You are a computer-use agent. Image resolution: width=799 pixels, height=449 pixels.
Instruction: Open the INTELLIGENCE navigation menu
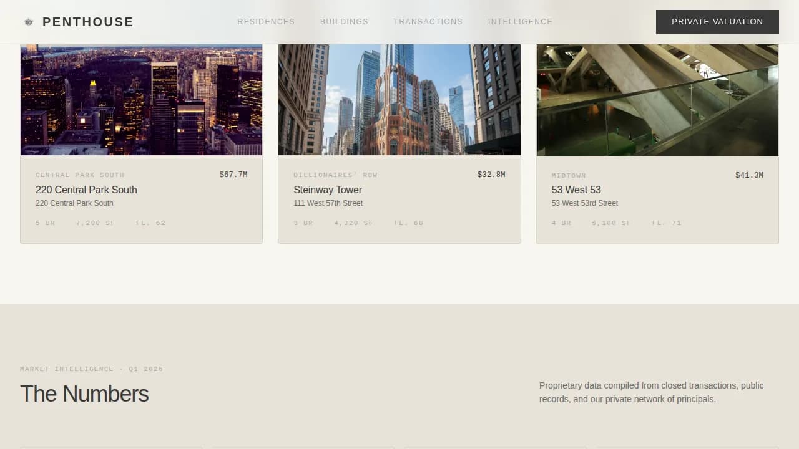point(520,21)
